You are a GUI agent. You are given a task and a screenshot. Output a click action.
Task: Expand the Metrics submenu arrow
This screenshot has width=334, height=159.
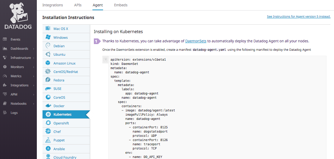[34, 76]
